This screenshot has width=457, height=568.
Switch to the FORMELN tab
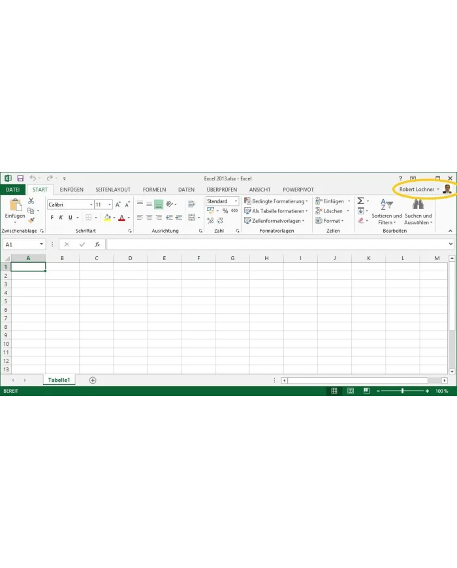[154, 190]
